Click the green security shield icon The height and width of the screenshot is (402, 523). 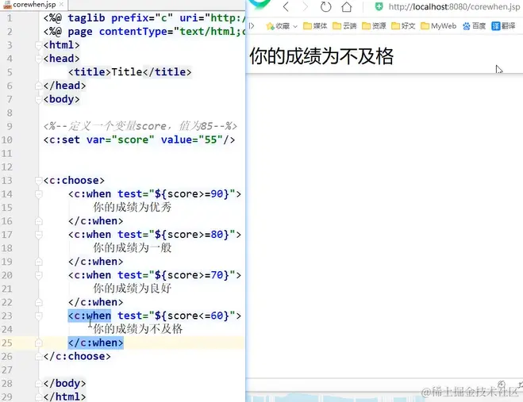379,6
